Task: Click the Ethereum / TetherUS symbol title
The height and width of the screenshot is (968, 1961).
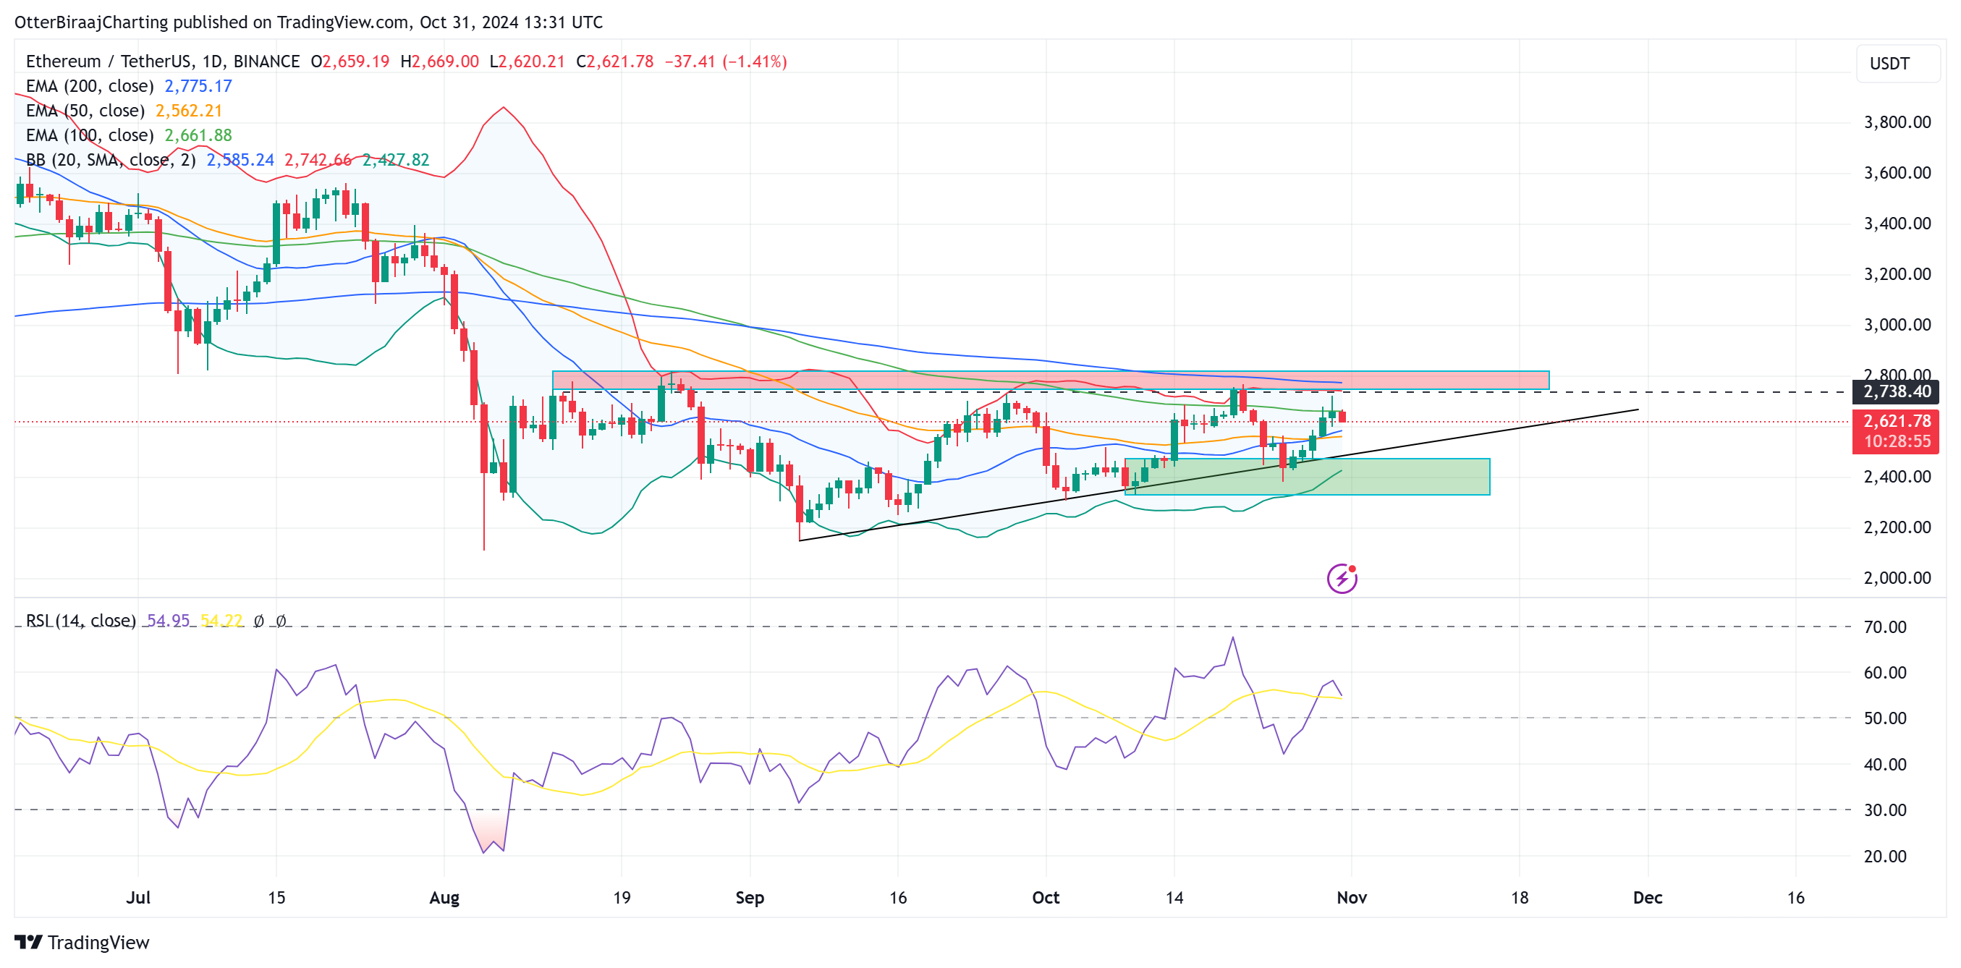Action: point(163,61)
